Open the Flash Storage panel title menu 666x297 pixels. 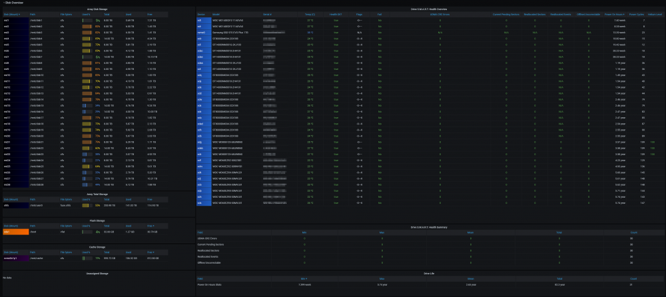[x=99, y=220]
